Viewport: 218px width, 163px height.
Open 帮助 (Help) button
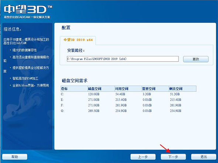(15, 157)
